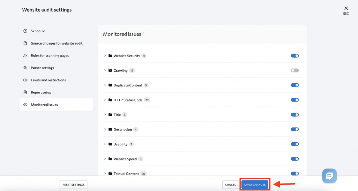
Task: Click the eye icon for Monitored issues
Action: (25, 105)
